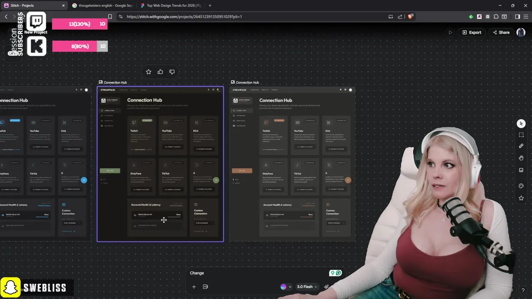This screenshot has height=299, width=532.
Task: Give thumbs down to selected design
Action: pyautogui.click(x=172, y=72)
